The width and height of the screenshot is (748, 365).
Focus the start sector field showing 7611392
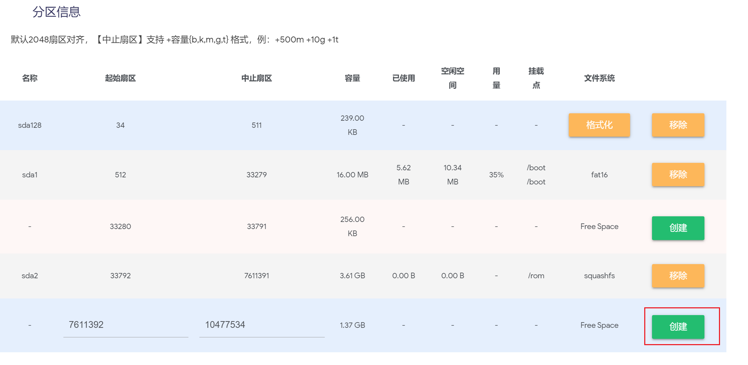(x=126, y=325)
